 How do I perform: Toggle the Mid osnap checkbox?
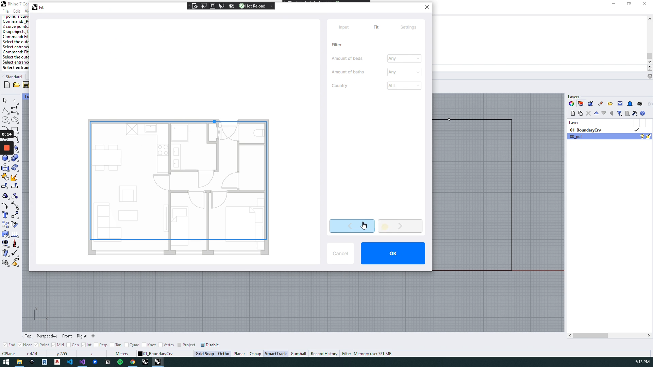tap(54, 345)
